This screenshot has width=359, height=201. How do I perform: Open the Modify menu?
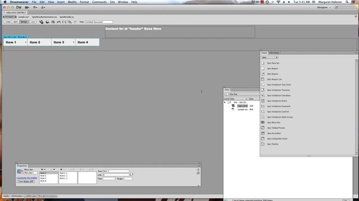72,2
